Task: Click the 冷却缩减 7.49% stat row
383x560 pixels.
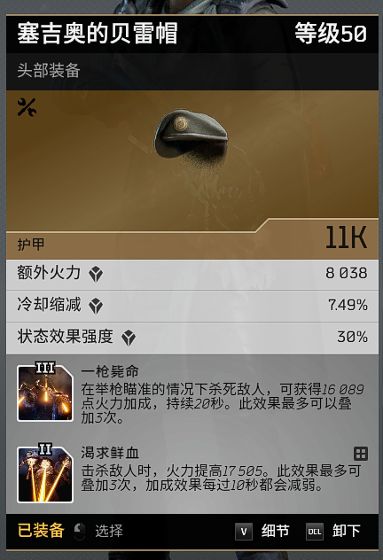Action: pos(192,306)
